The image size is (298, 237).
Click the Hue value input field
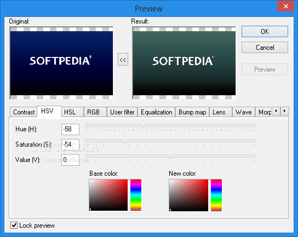70,129
